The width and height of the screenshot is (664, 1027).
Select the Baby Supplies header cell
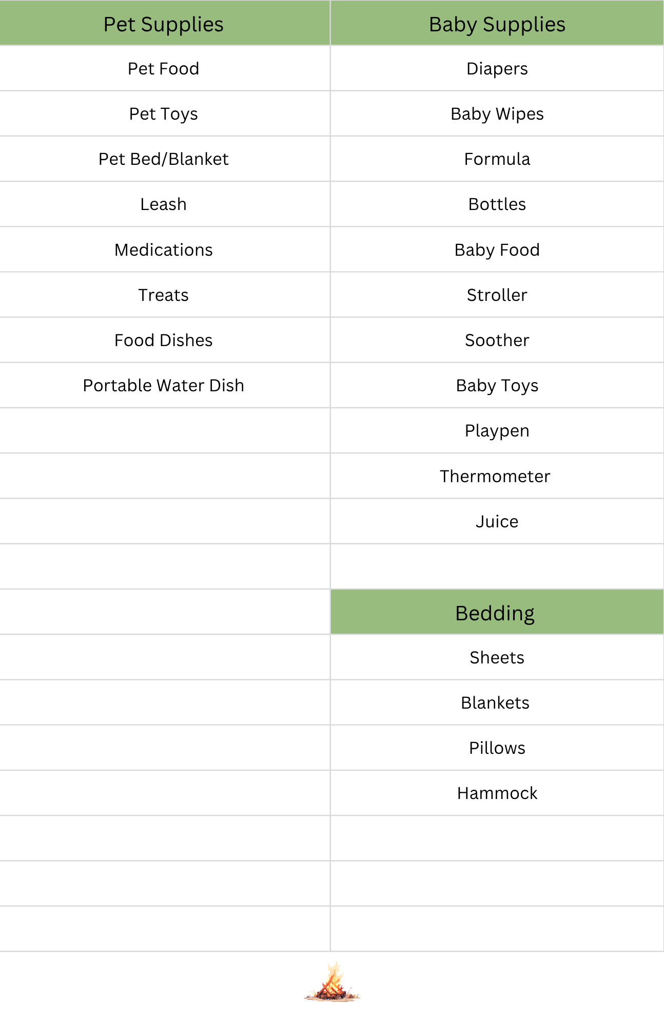point(497,23)
